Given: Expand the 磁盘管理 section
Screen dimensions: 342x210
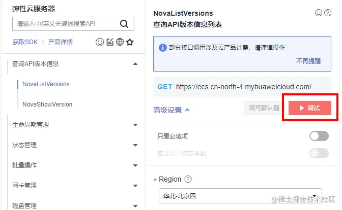Looking at the screenshot, I should point(135,205).
